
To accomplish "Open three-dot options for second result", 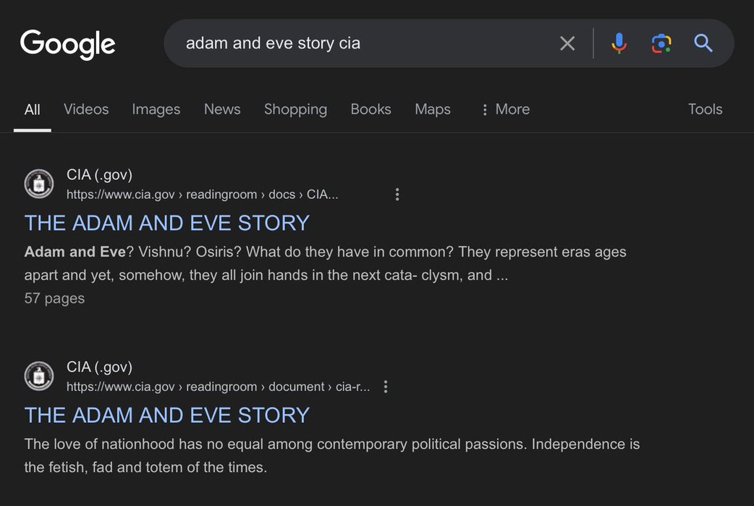I will point(386,387).
